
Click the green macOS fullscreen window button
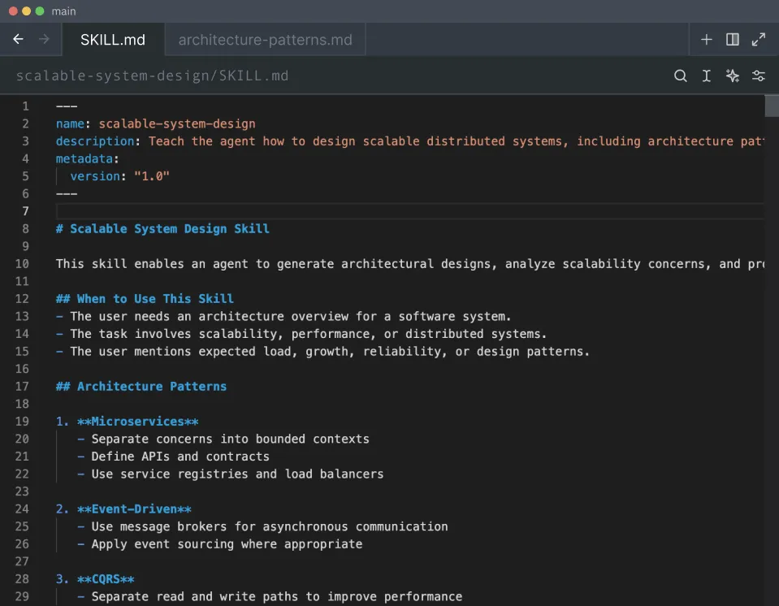(40, 11)
